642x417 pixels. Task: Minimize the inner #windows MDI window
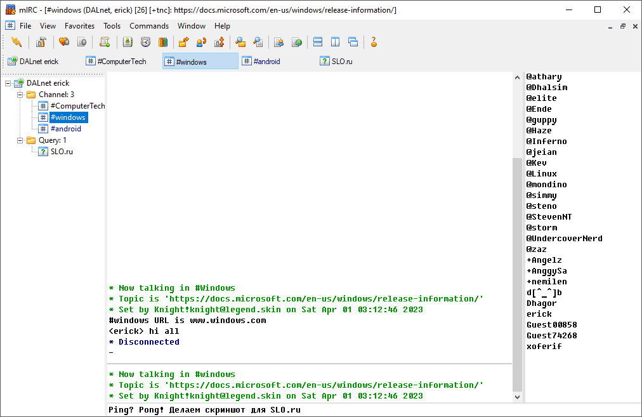tap(610, 27)
